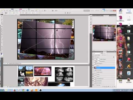This screenshot has height=100, width=133.
Task: Open the Window menu
Action: 32,11
